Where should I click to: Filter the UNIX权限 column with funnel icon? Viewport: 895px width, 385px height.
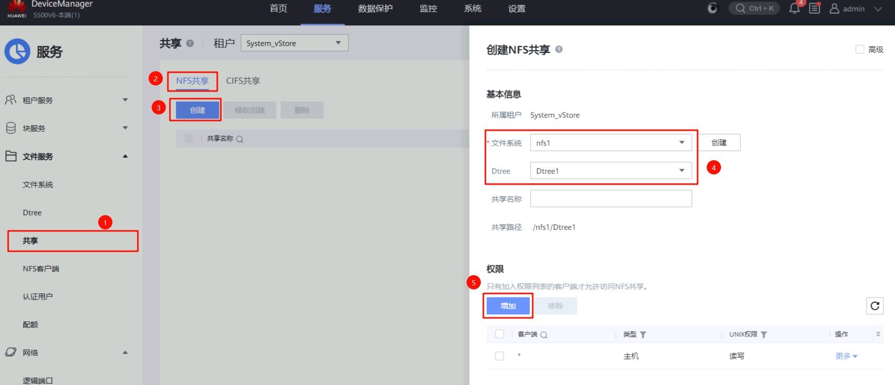click(764, 335)
